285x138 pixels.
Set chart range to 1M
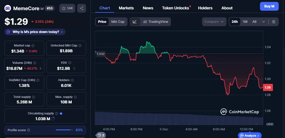point(245,22)
